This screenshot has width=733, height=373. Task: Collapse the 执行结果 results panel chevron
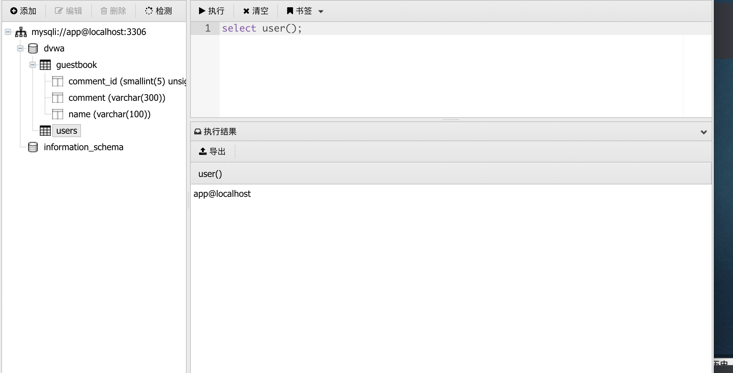coord(703,132)
